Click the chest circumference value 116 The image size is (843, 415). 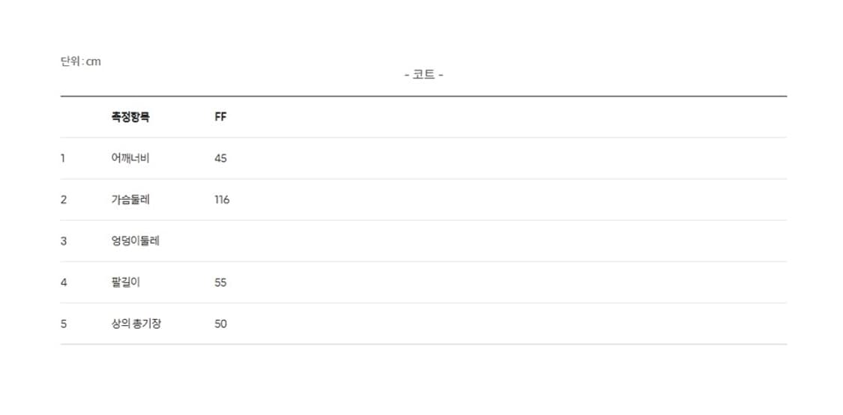click(x=222, y=199)
